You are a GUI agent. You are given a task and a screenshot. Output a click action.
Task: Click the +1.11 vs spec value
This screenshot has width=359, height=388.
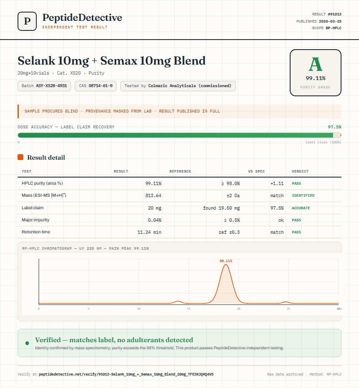click(x=277, y=183)
